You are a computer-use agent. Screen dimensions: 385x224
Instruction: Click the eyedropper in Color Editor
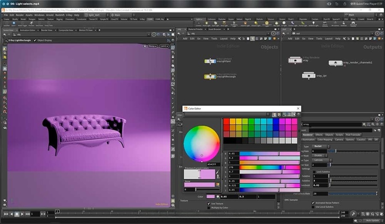[x=218, y=173]
